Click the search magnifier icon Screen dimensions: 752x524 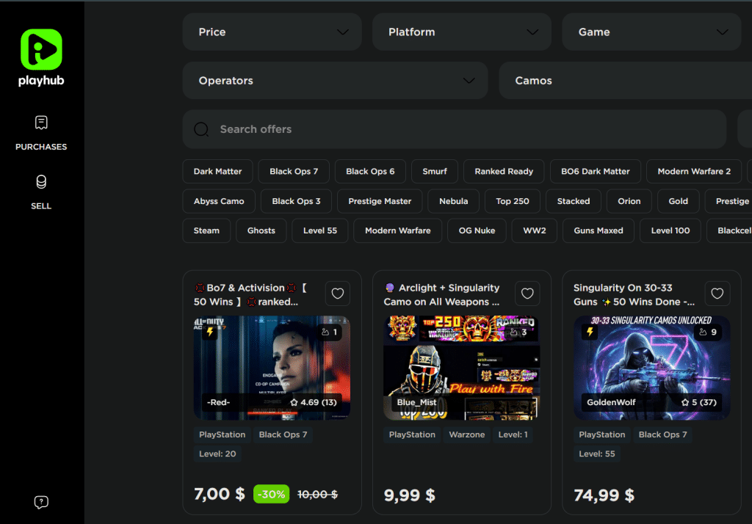pos(201,129)
